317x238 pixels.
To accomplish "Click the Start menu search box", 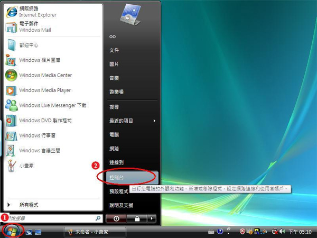I will [x=50, y=218].
